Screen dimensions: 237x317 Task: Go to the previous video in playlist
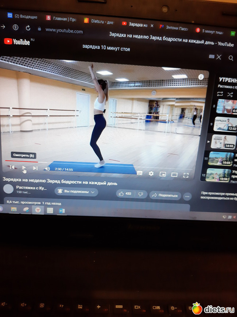(12, 167)
